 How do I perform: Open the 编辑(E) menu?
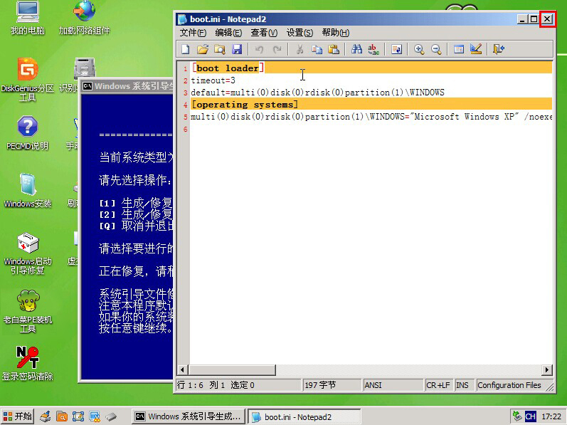click(x=228, y=33)
